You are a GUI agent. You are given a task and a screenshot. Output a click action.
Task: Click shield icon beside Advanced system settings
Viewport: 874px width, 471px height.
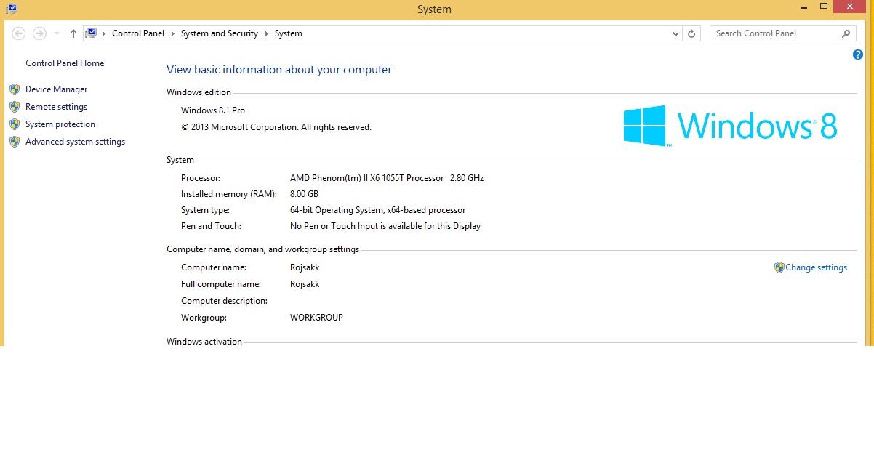15,142
